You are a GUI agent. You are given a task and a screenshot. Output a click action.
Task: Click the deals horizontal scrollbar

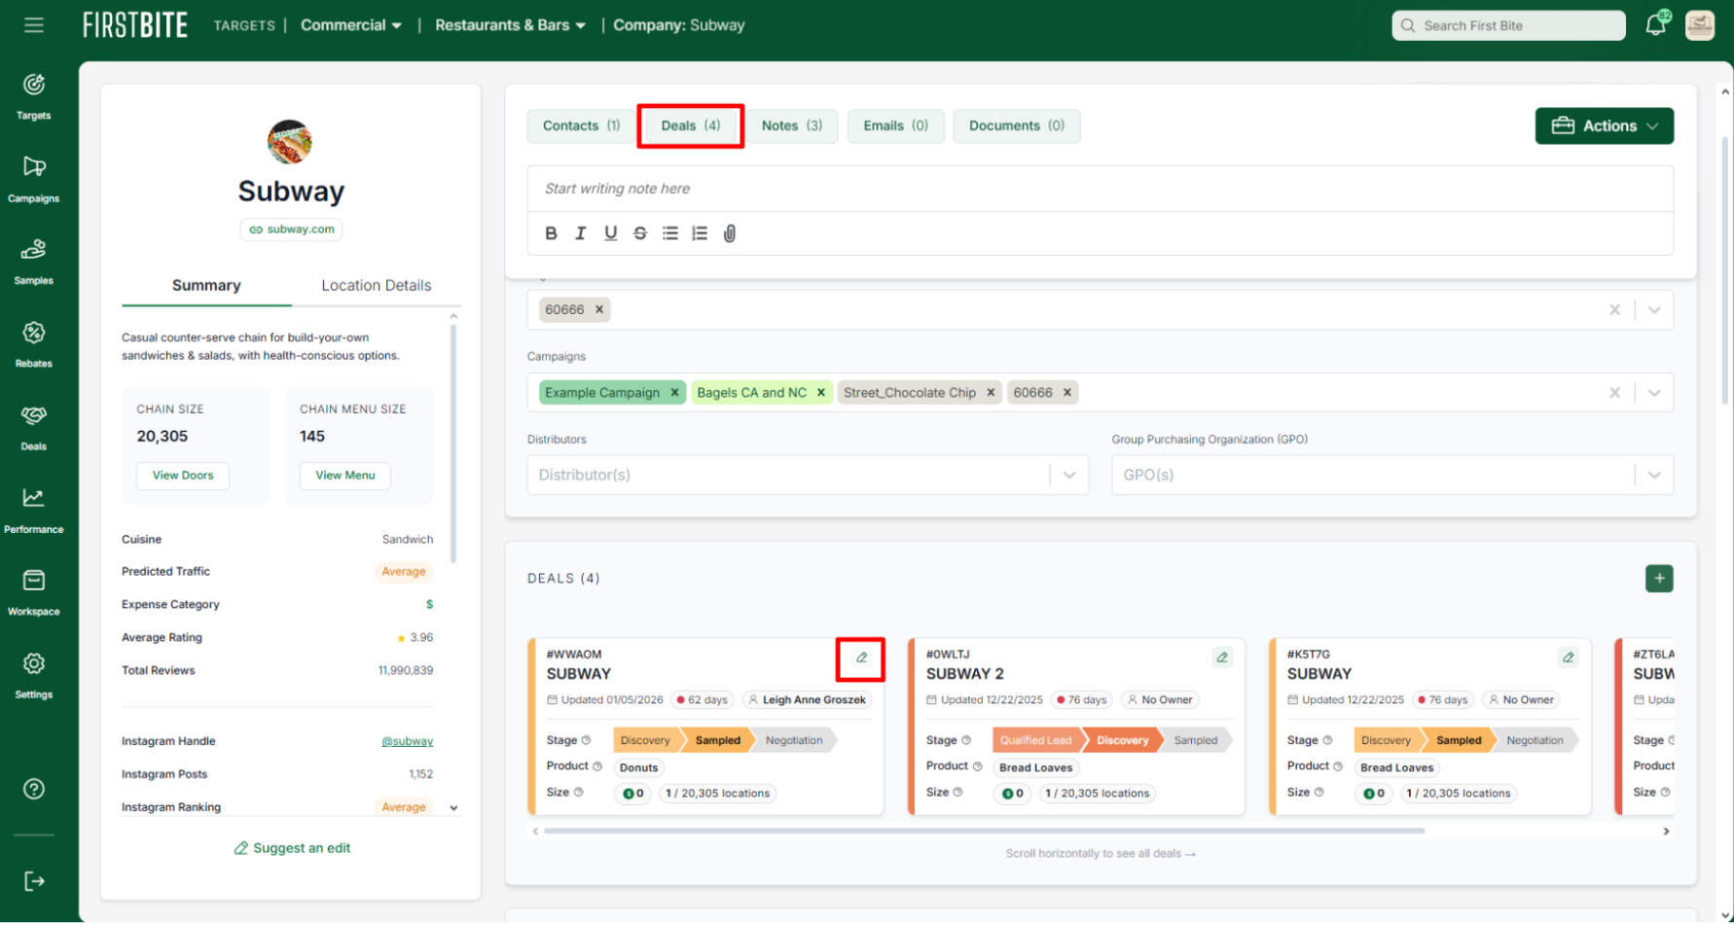(x=984, y=832)
